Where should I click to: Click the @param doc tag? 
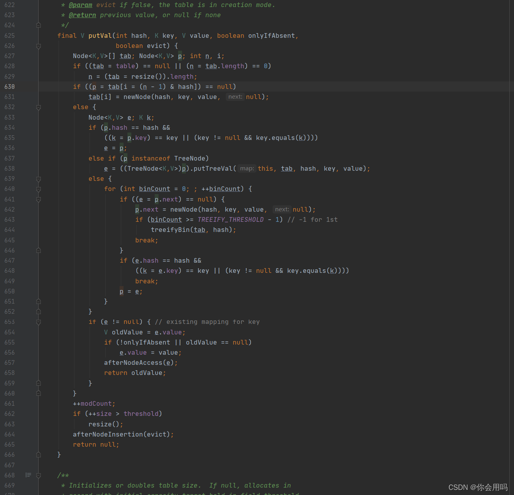(x=81, y=5)
